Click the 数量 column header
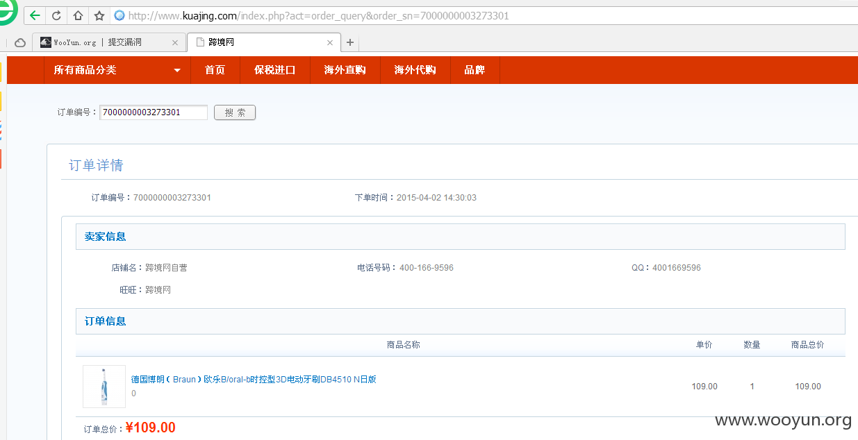The height and width of the screenshot is (440, 858). (x=752, y=345)
